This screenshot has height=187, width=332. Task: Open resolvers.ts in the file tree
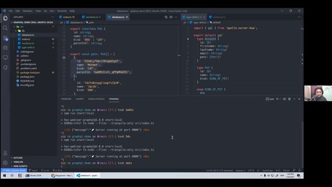point(33,43)
